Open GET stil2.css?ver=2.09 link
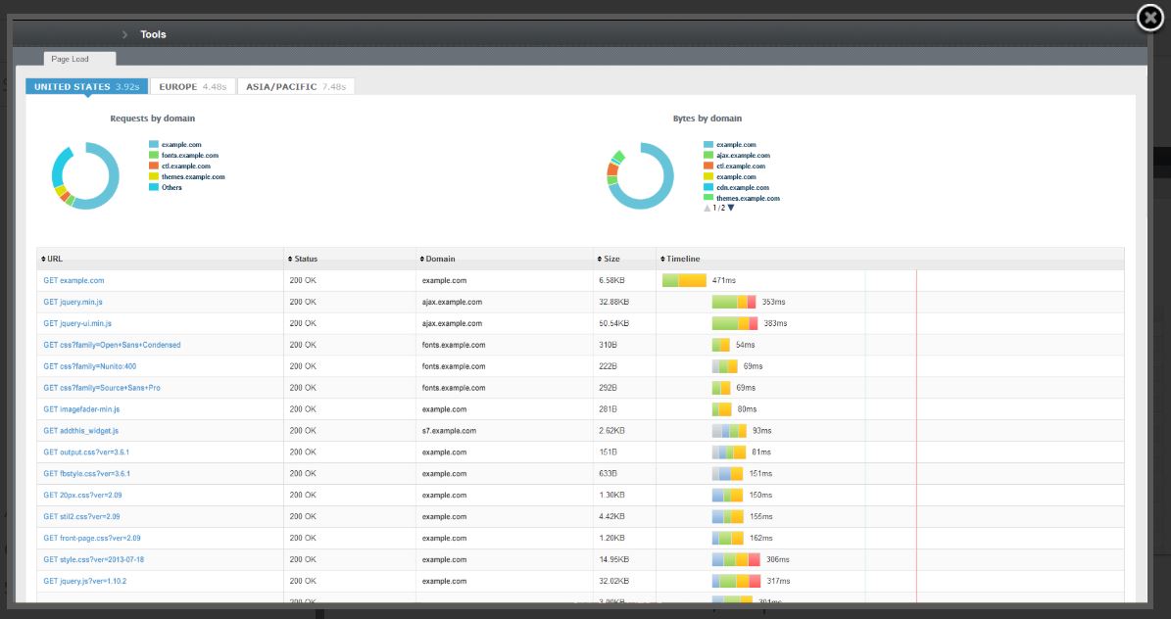1171x619 pixels. [x=81, y=517]
